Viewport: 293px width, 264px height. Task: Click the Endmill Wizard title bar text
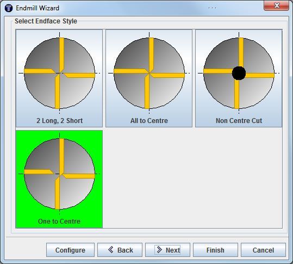coord(38,8)
